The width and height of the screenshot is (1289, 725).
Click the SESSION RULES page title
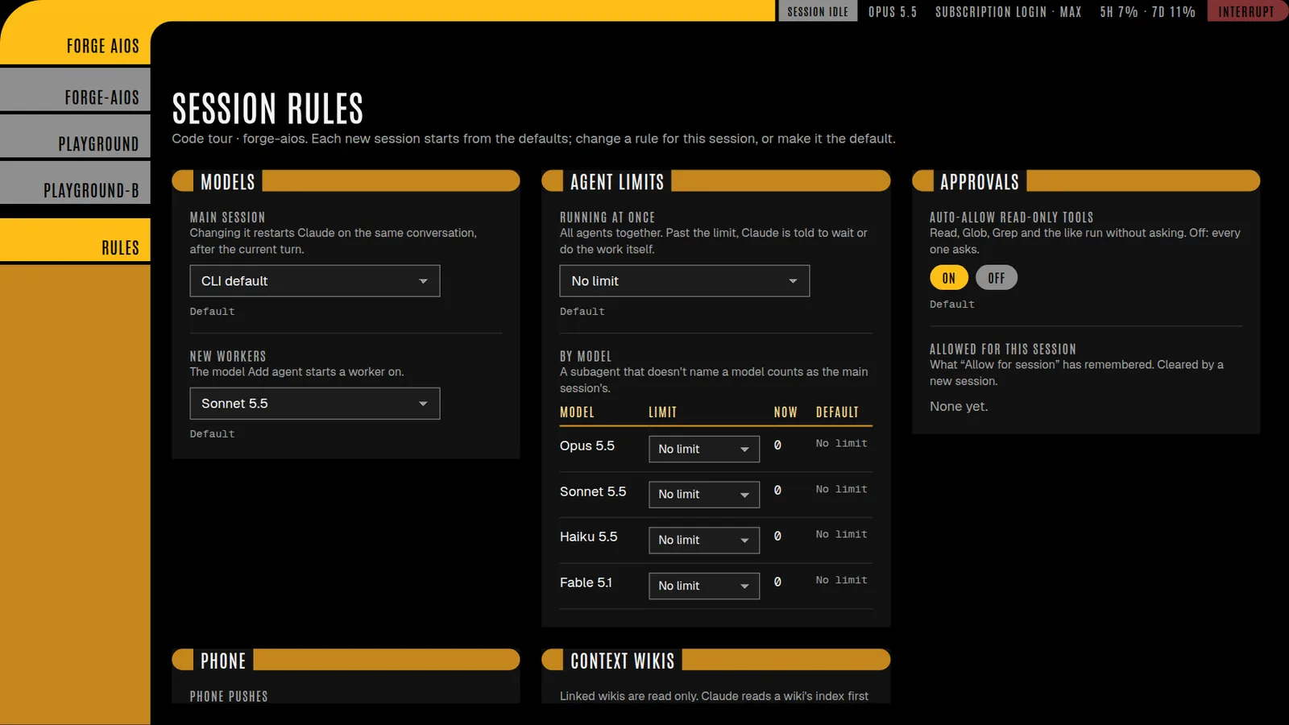coord(267,109)
